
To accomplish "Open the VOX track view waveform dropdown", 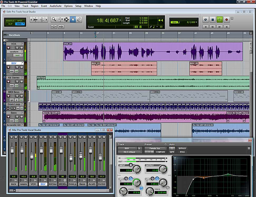I will click(15, 52).
